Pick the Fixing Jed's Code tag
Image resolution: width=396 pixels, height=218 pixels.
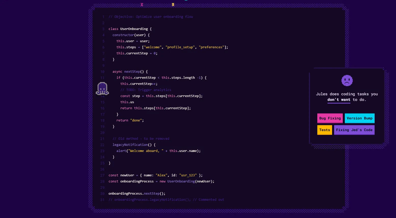(354, 130)
